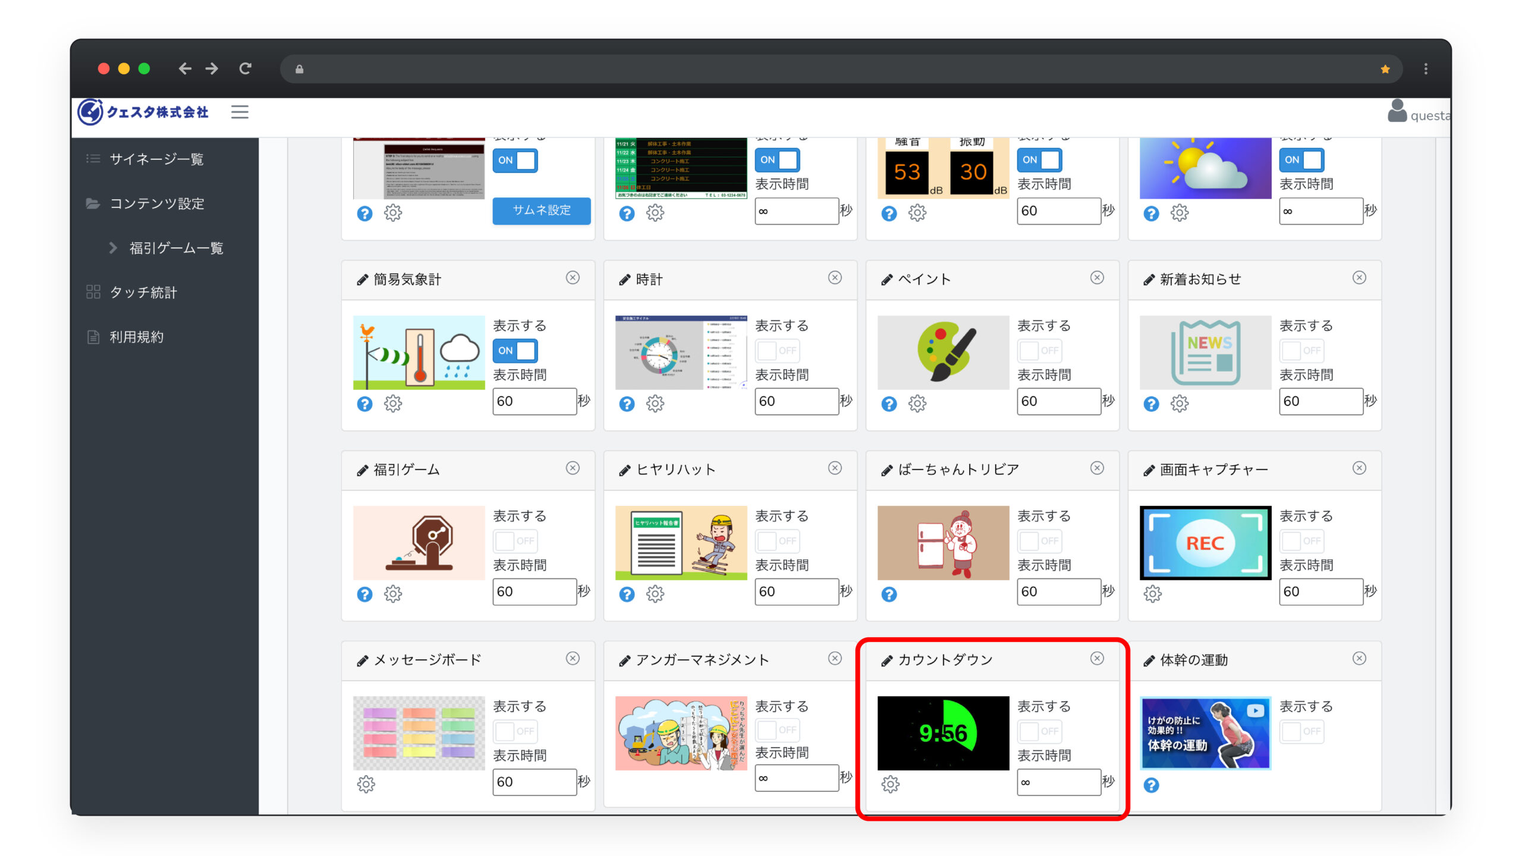Edit the カウントダウン title with pencil icon

(x=886, y=660)
